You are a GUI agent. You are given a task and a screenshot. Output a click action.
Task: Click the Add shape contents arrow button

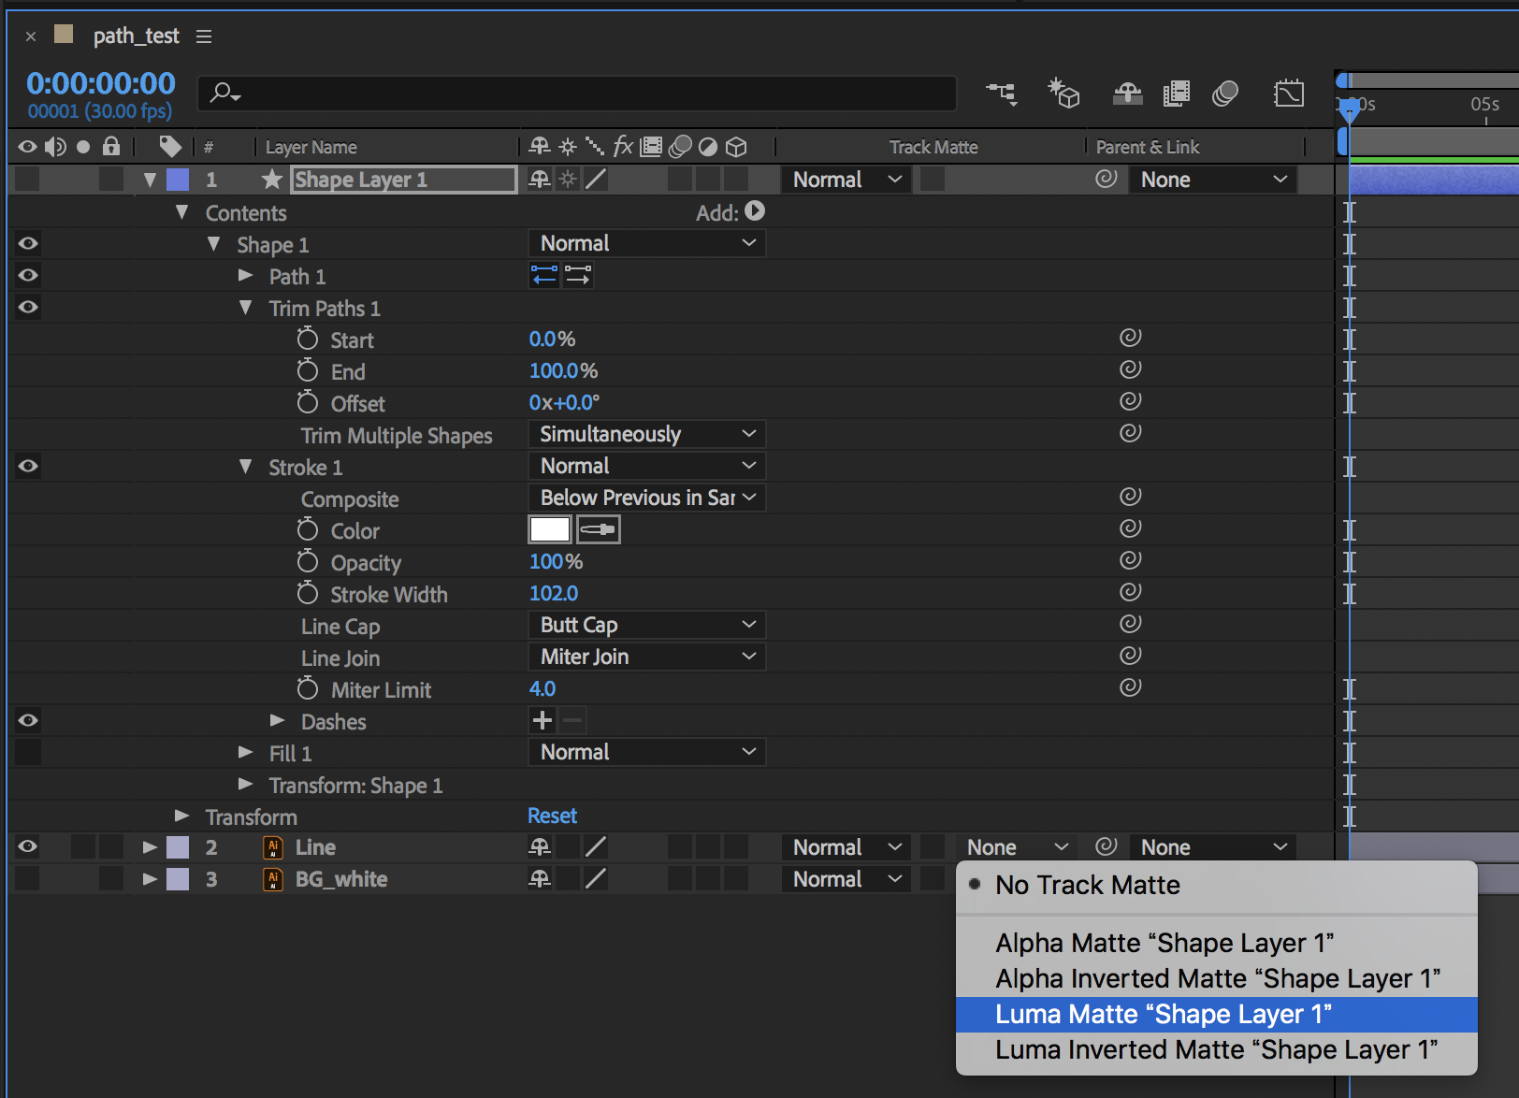(756, 212)
